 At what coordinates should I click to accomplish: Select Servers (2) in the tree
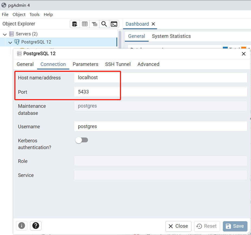coord(27,34)
